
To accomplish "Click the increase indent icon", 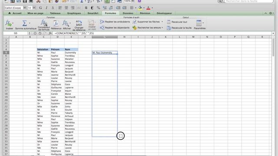I will (125, 8).
